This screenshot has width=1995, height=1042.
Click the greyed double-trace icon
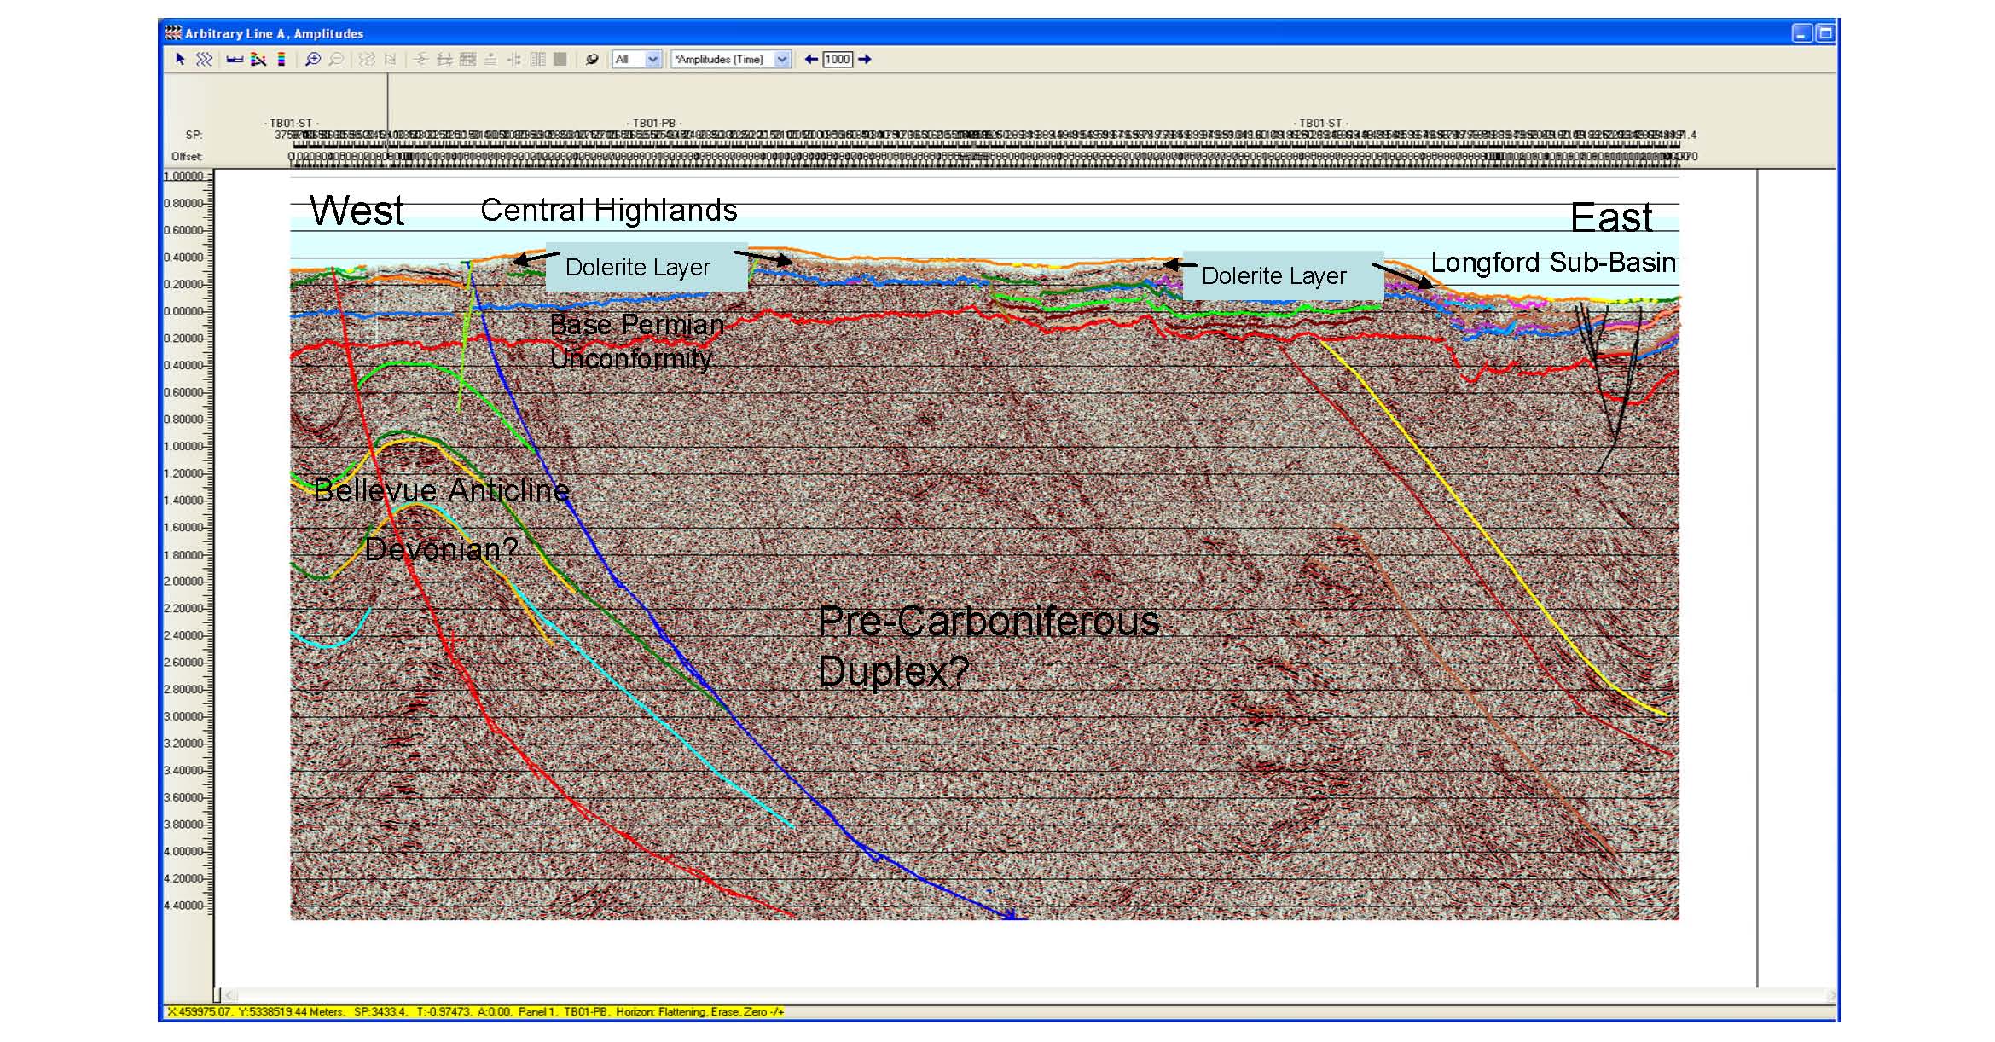[444, 59]
